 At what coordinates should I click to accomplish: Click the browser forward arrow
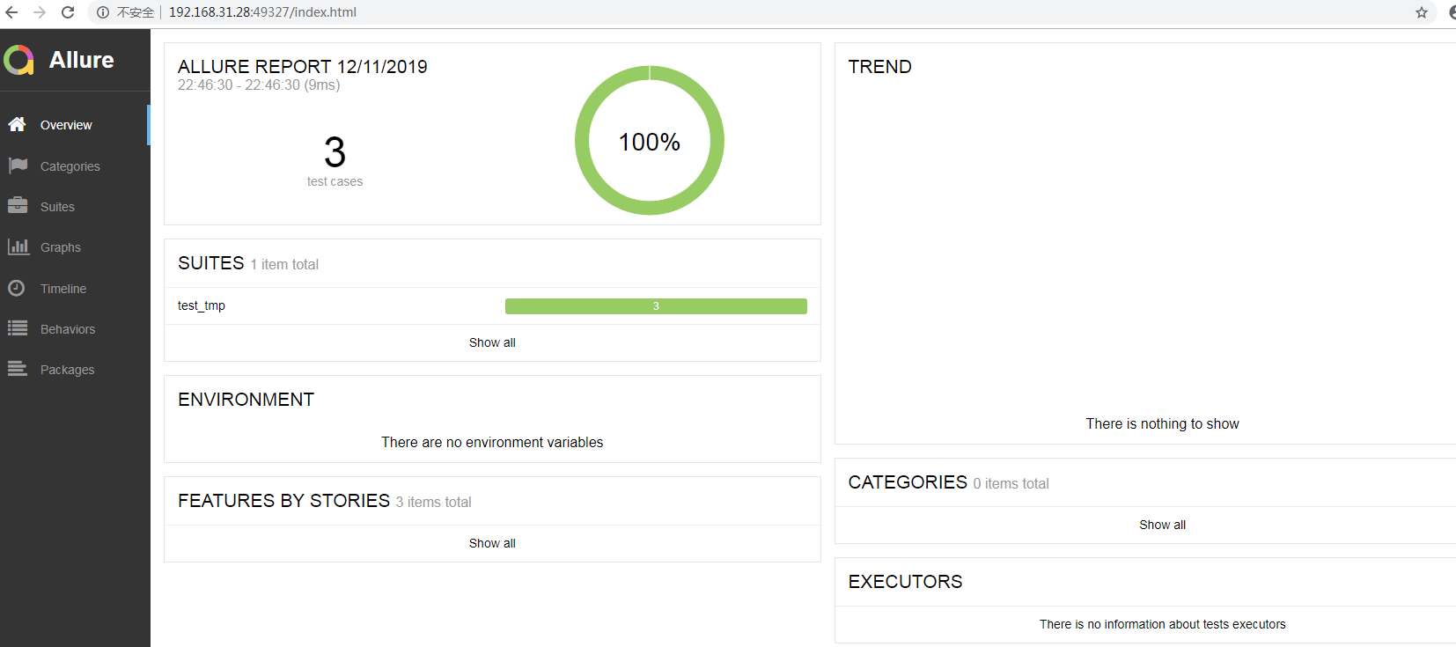[40, 12]
